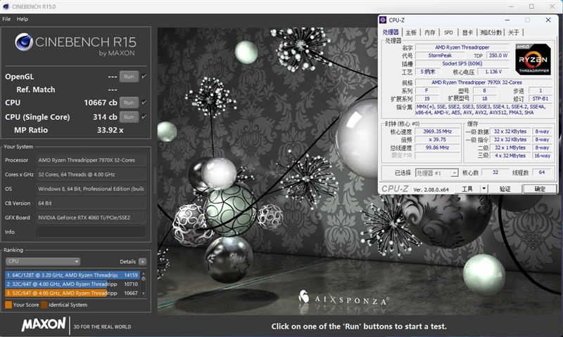Expand the 工具 dropdown arrow
This screenshot has width=563, height=337.
tap(484, 189)
